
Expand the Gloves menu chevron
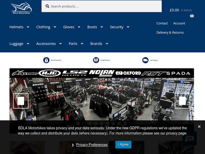tap(79, 27)
